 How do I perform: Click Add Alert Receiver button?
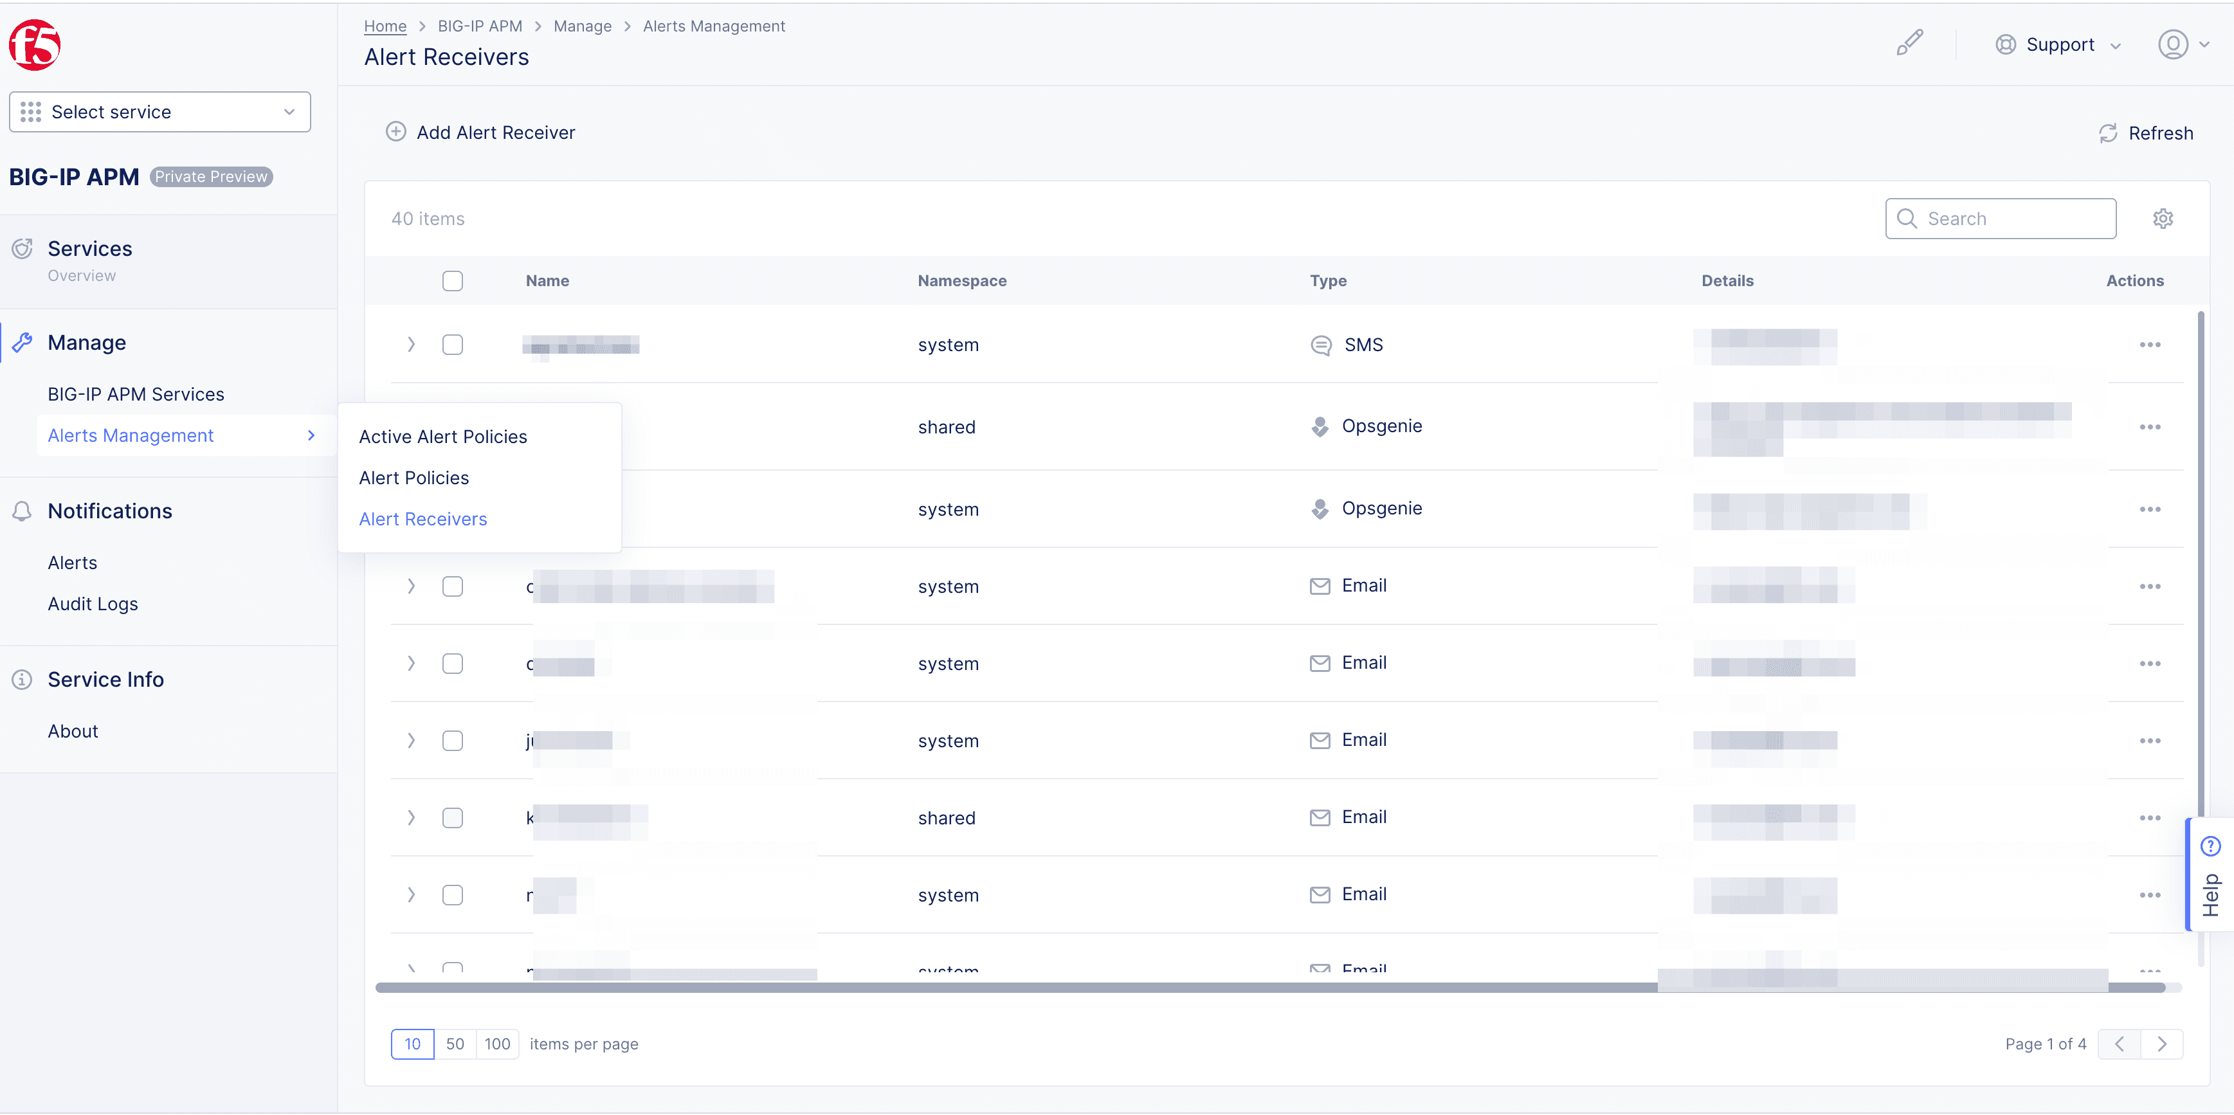point(480,132)
